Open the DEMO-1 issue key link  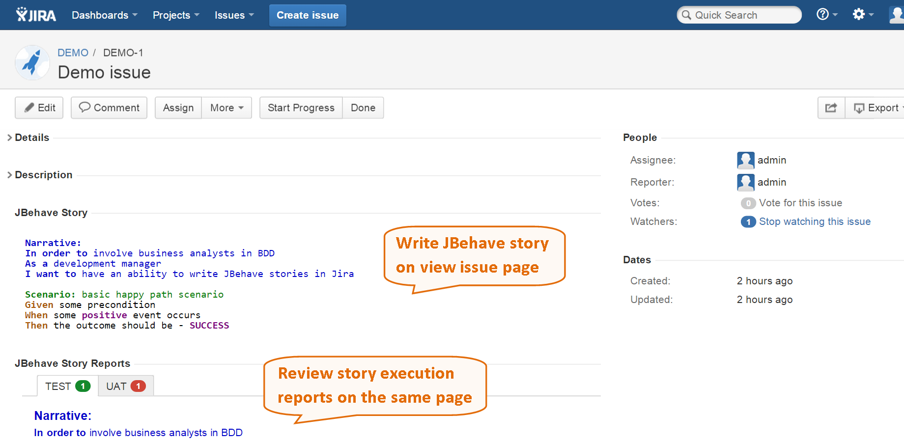tap(123, 53)
